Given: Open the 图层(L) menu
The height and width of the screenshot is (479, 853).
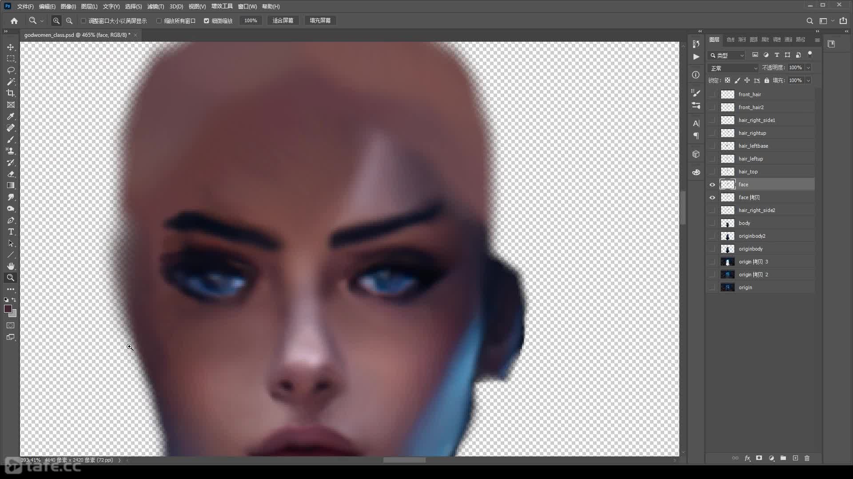Looking at the screenshot, I should [x=89, y=6].
